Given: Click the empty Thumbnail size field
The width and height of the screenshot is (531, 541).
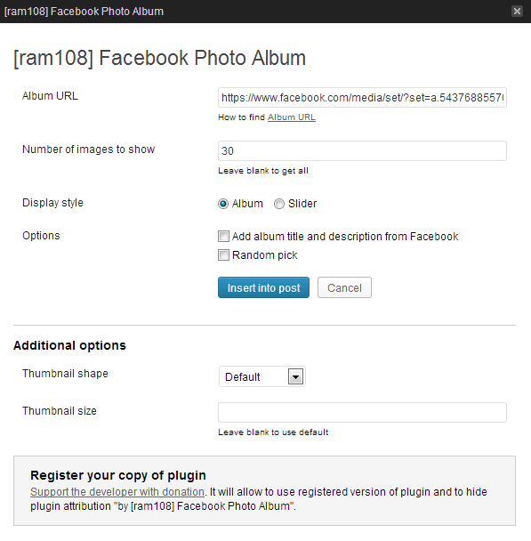Looking at the screenshot, I should pyautogui.click(x=362, y=412).
